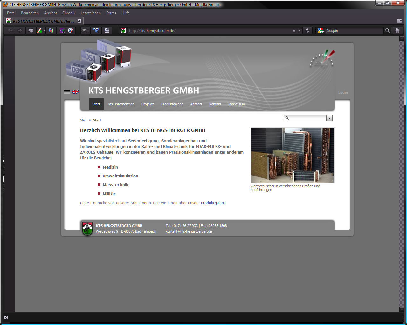Click the kontakt@kts-hengstberger.de email link
The width and height of the screenshot is (407, 325).
[x=189, y=231]
